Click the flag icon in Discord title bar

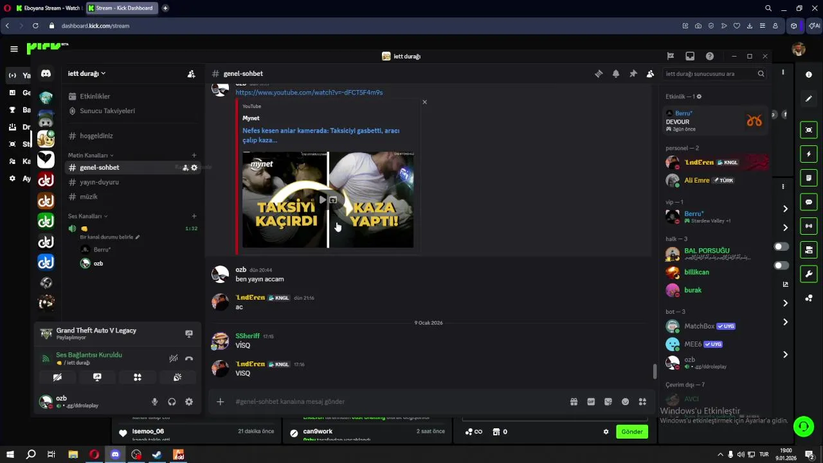click(670, 56)
